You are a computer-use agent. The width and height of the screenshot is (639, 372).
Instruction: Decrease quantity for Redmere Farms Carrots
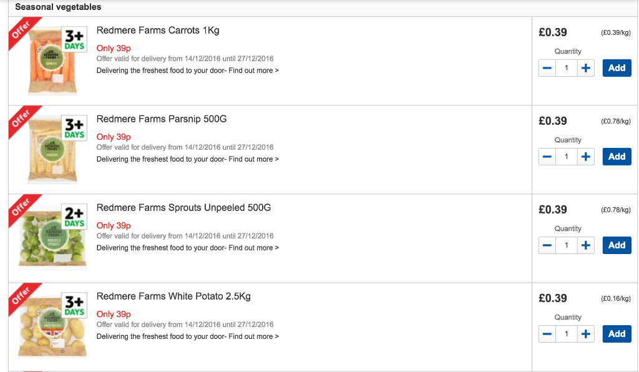click(547, 68)
